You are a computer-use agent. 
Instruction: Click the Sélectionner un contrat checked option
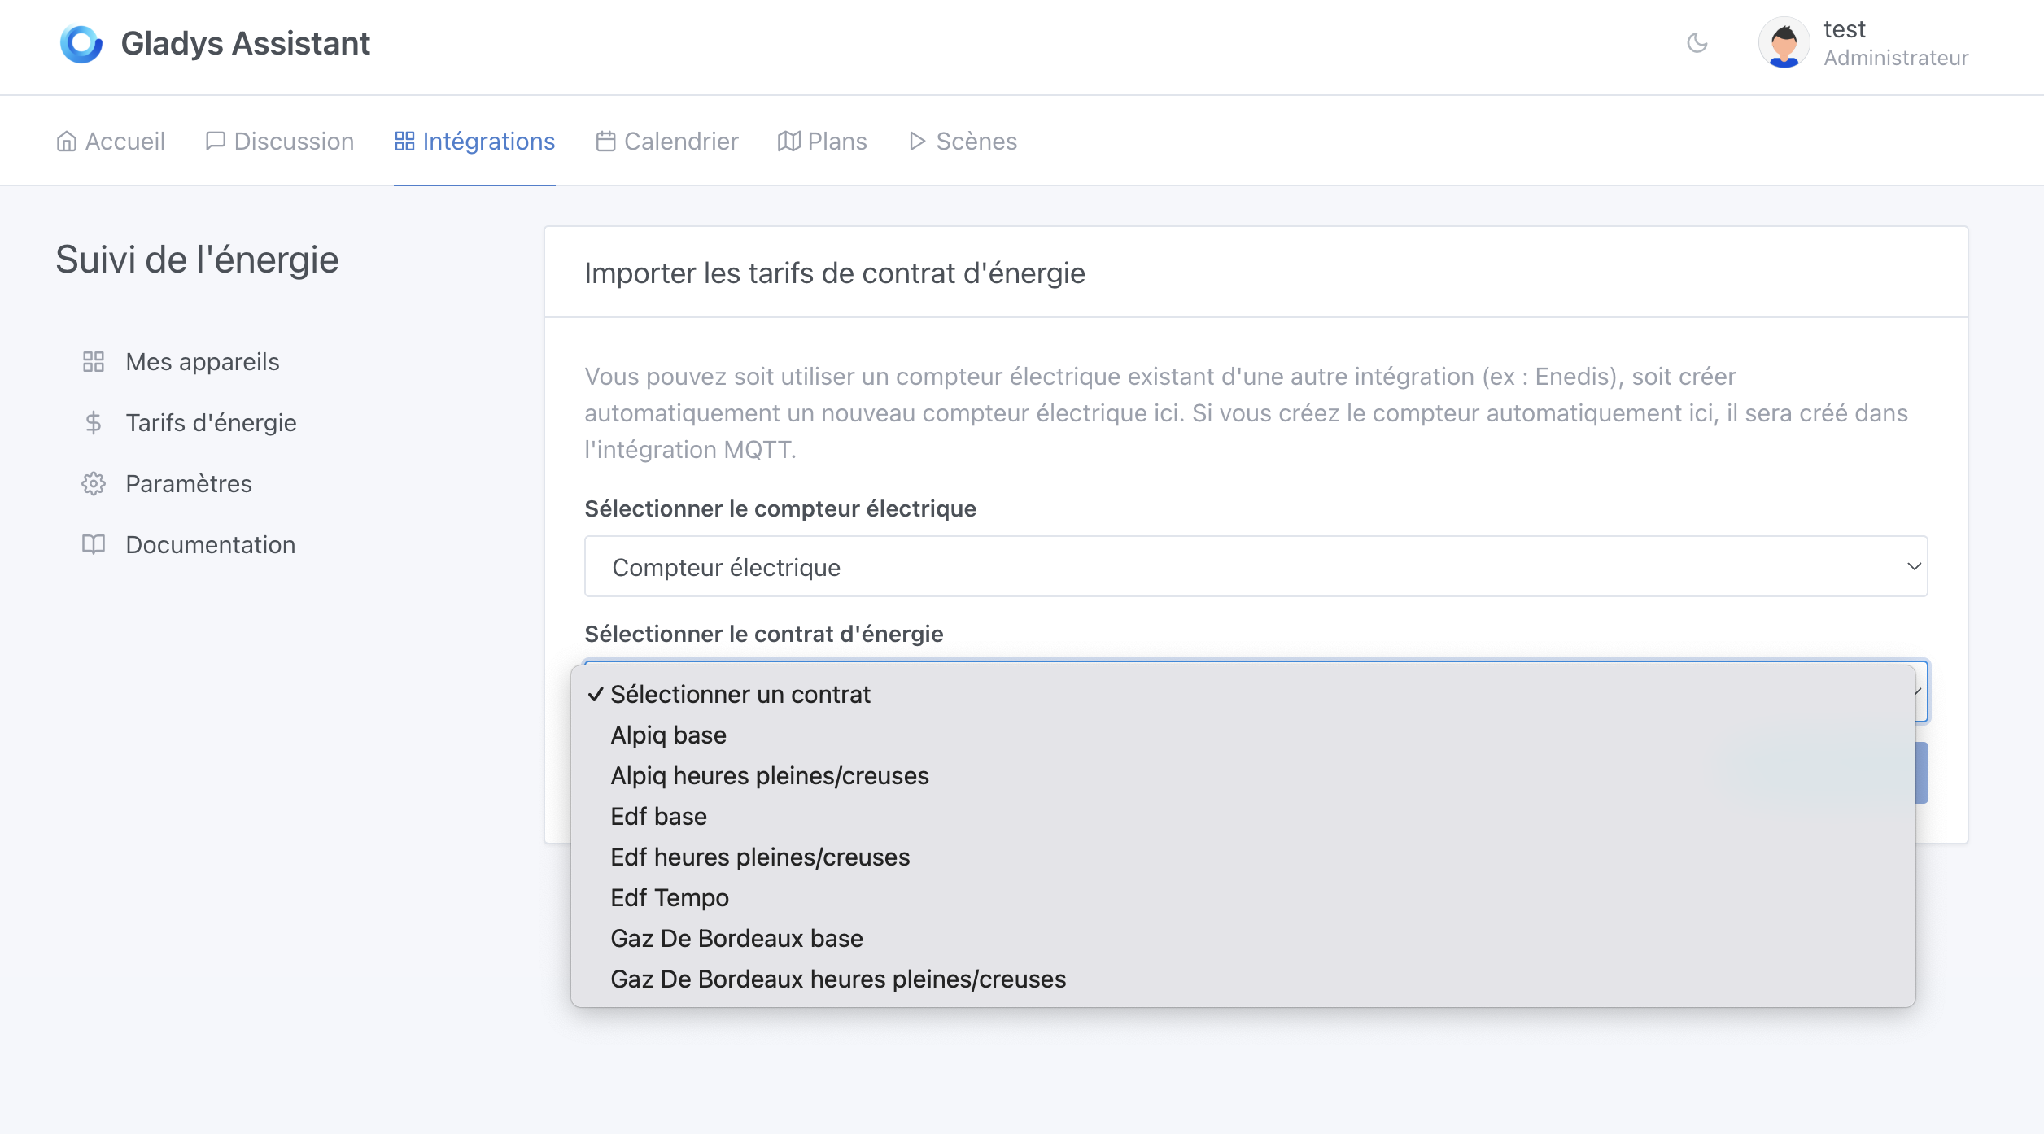[x=740, y=695]
